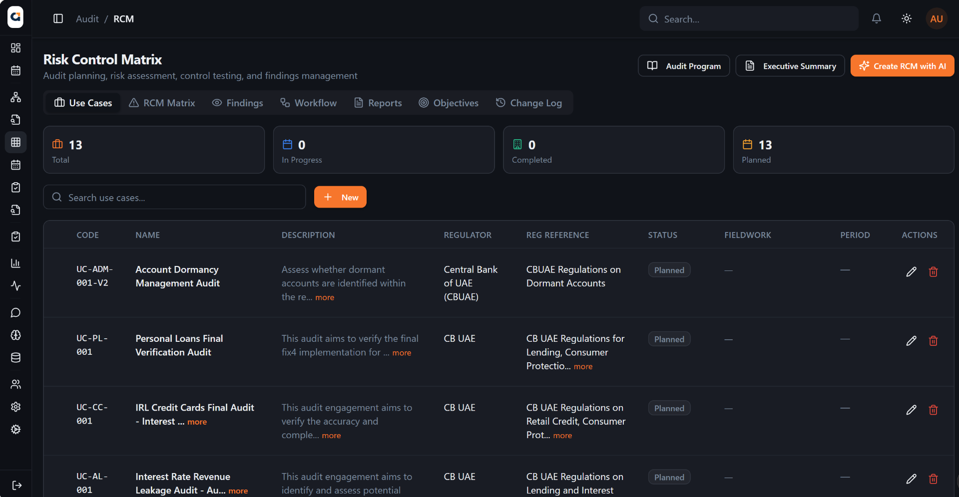The height and width of the screenshot is (497, 959).
Task: Expand 'more' in Account Dormancy description
Action: point(325,297)
